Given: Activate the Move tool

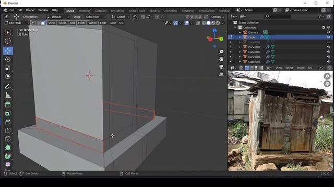Looking at the screenshot, I should tap(8, 51).
